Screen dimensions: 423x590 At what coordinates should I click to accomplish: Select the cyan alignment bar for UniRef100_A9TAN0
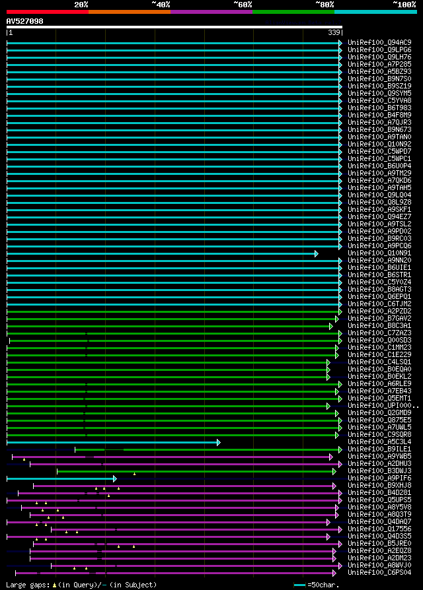pos(174,138)
